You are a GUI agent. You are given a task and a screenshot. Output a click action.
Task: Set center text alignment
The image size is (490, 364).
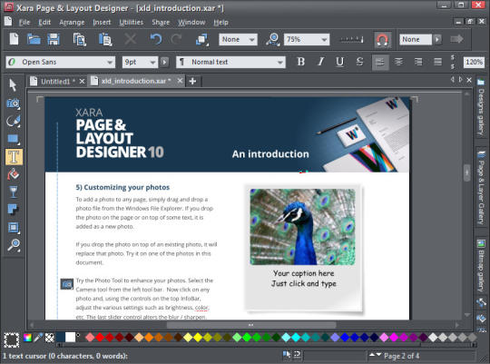tap(398, 62)
